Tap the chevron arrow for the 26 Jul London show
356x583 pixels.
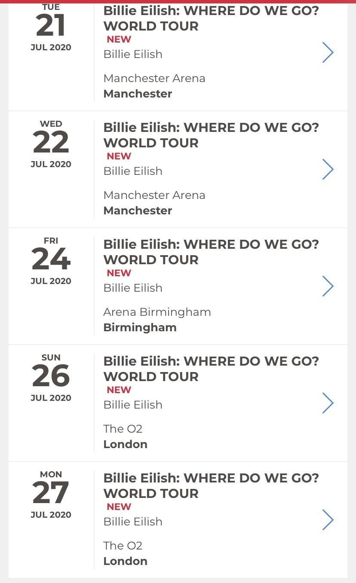coord(328,403)
